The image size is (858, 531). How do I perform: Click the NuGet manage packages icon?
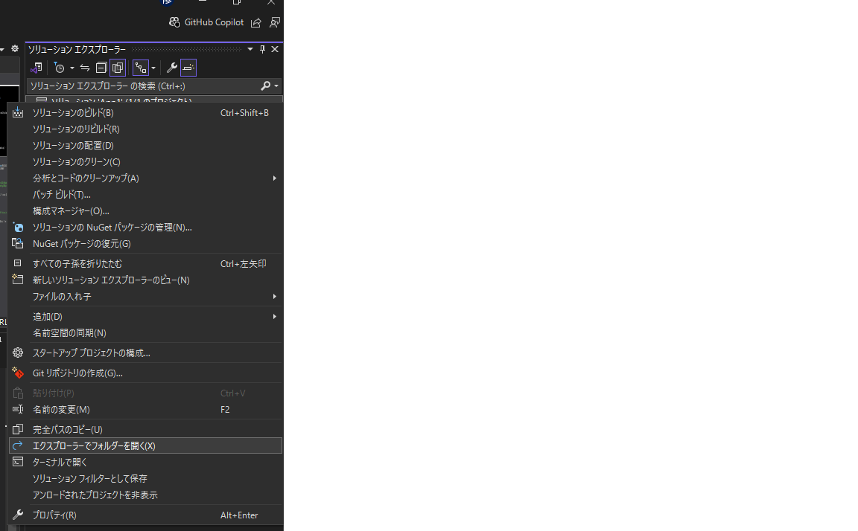point(18,227)
